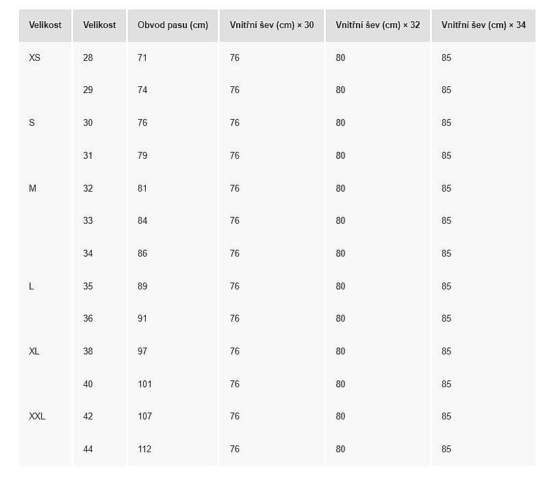This screenshot has width=547, height=481.
Task: Click waist circumference value 89
Action: coord(142,286)
